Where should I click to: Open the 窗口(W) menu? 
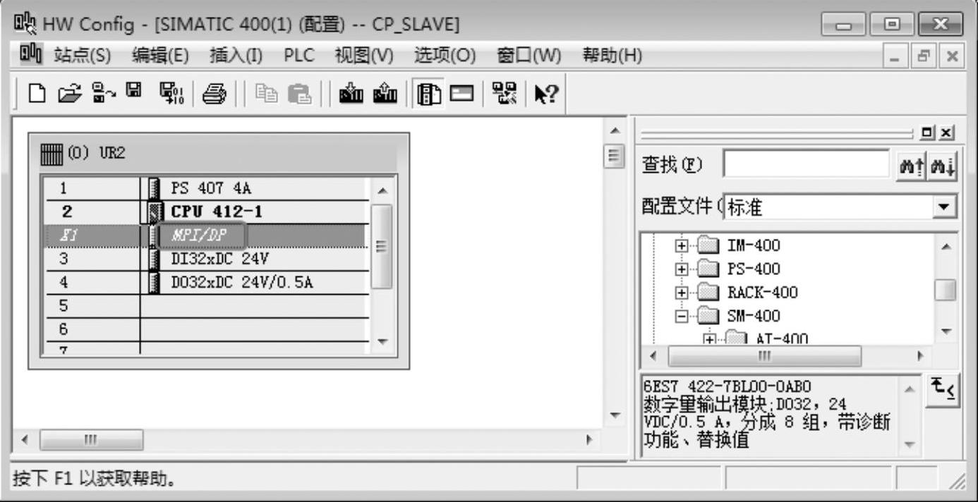[x=529, y=54]
